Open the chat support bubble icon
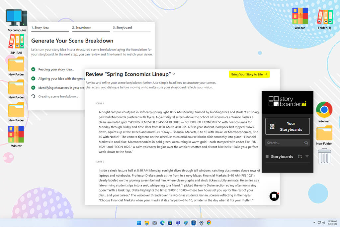 [274, 196]
